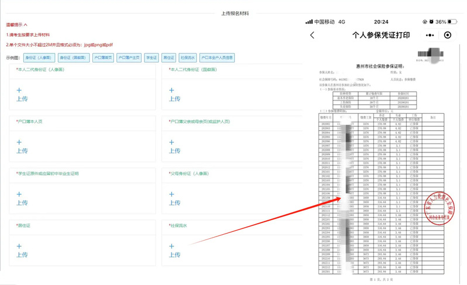Open the 户口簿户主页 sample

click(x=129, y=58)
